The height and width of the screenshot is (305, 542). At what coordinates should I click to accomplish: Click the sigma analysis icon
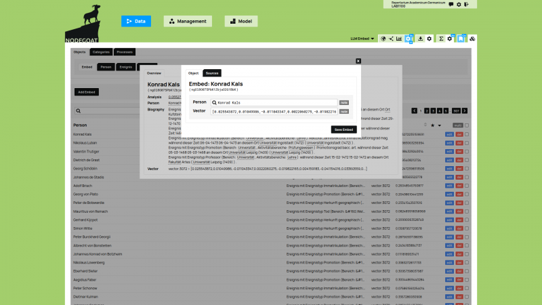pyautogui.click(x=441, y=39)
